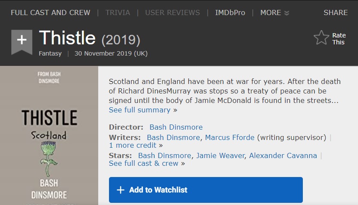Click See full cast & crew link
This screenshot has height=205, width=358.
tap(143, 163)
